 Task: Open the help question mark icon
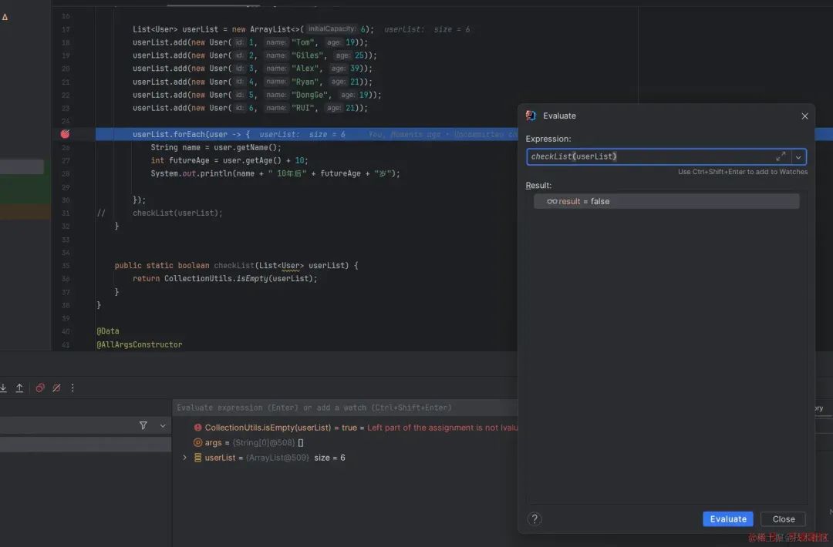[x=535, y=519]
